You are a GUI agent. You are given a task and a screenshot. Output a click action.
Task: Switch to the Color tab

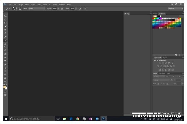point(155,14)
